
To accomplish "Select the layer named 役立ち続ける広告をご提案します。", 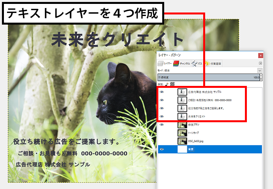I will [206, 108].
